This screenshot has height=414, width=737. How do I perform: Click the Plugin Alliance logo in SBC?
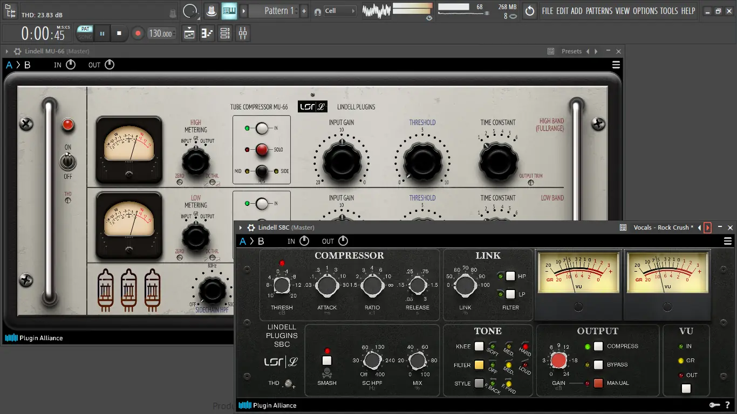268,405
